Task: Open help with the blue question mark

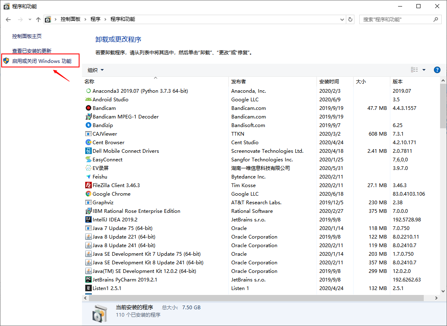Action: coord(437,70)
